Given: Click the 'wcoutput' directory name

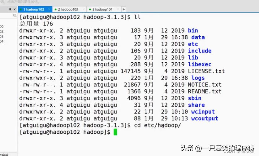Looking at the screenshot, I should [x=205, y=118].
